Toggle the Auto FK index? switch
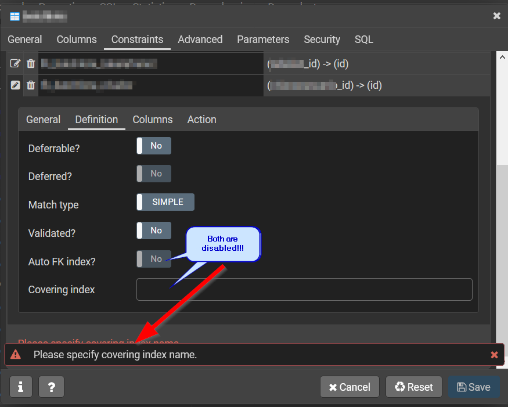The image size is (508, 407). click(154, 259)
